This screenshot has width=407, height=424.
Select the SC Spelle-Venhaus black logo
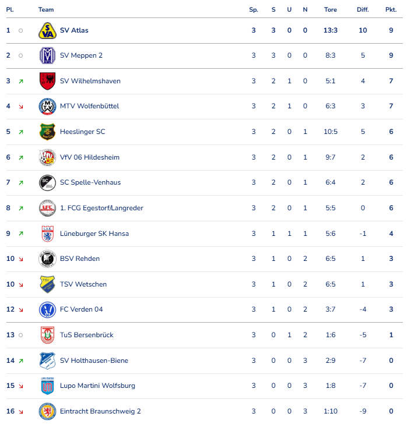click(47, 182)
